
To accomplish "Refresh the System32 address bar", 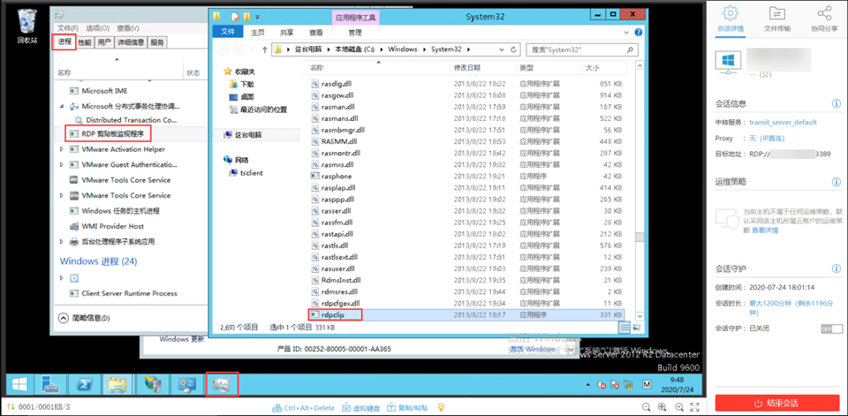I will pyautogui.click(x=512, y=49).
